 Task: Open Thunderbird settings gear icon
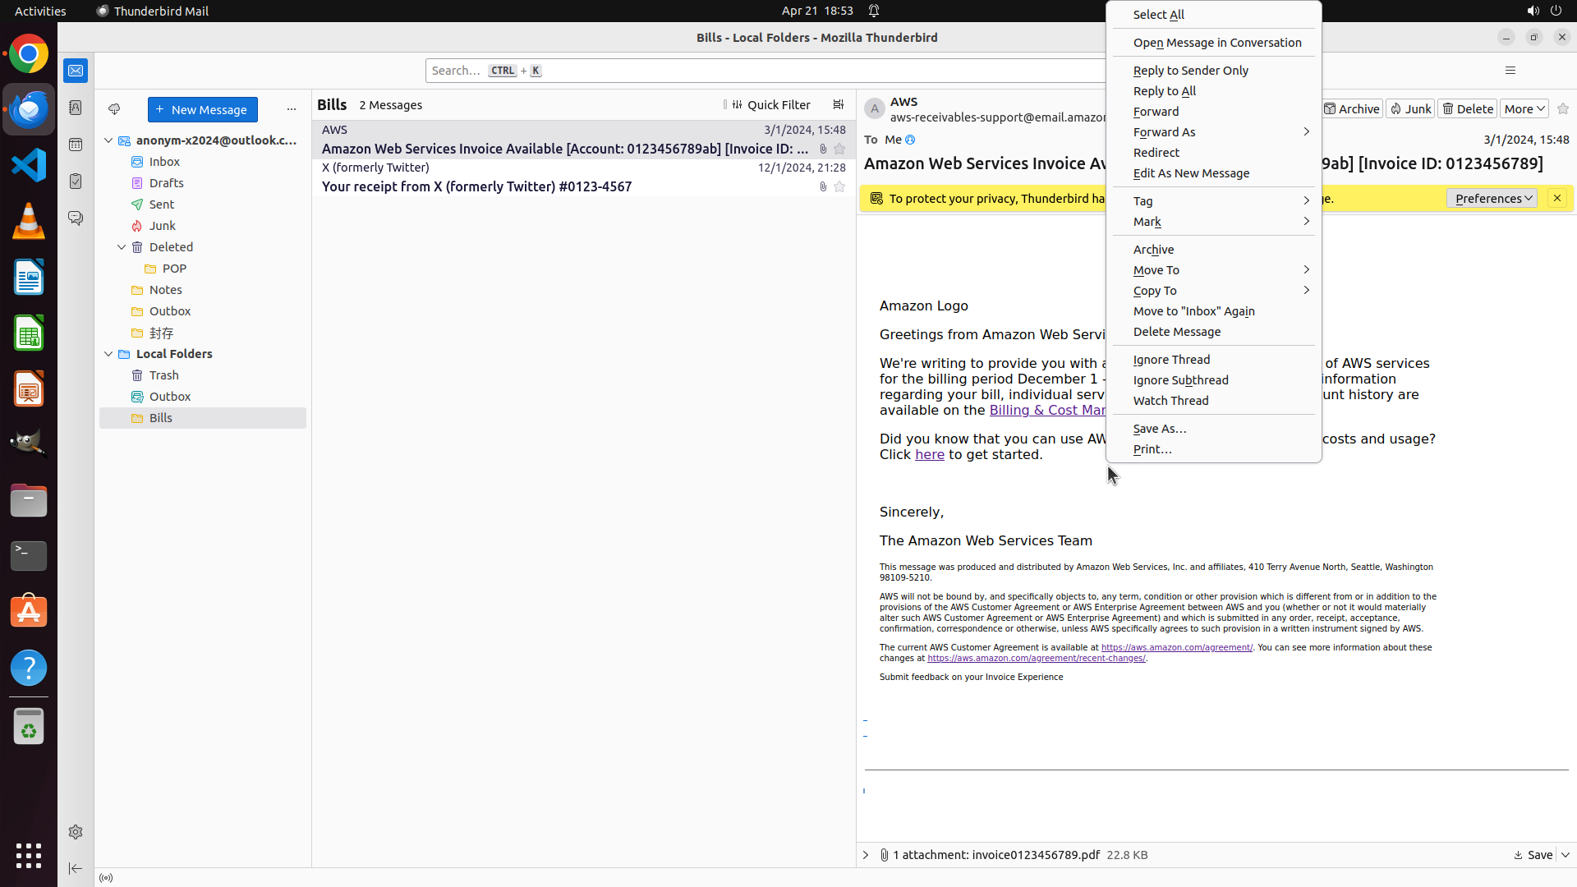[x=76, y=832]
